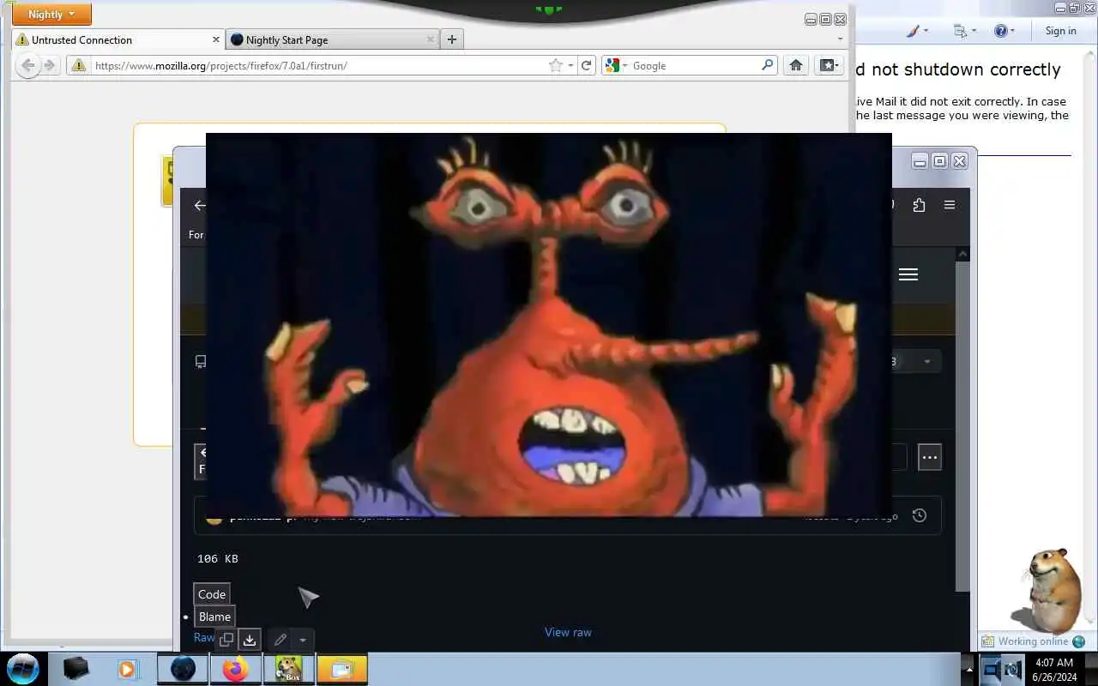Screen dimensions: 1098x686
Task: Reload the page in Nightly
Action: [587, 65]
